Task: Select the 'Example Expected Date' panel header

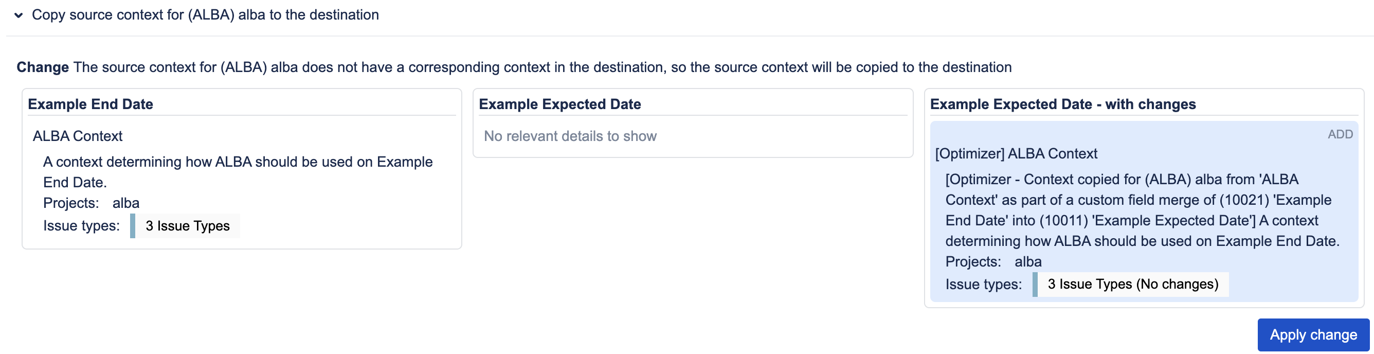Action: click(560, 103)
